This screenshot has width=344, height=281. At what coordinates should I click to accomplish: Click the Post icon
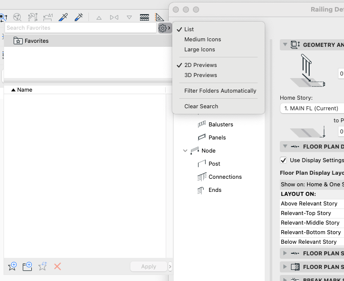coord(202,164)
